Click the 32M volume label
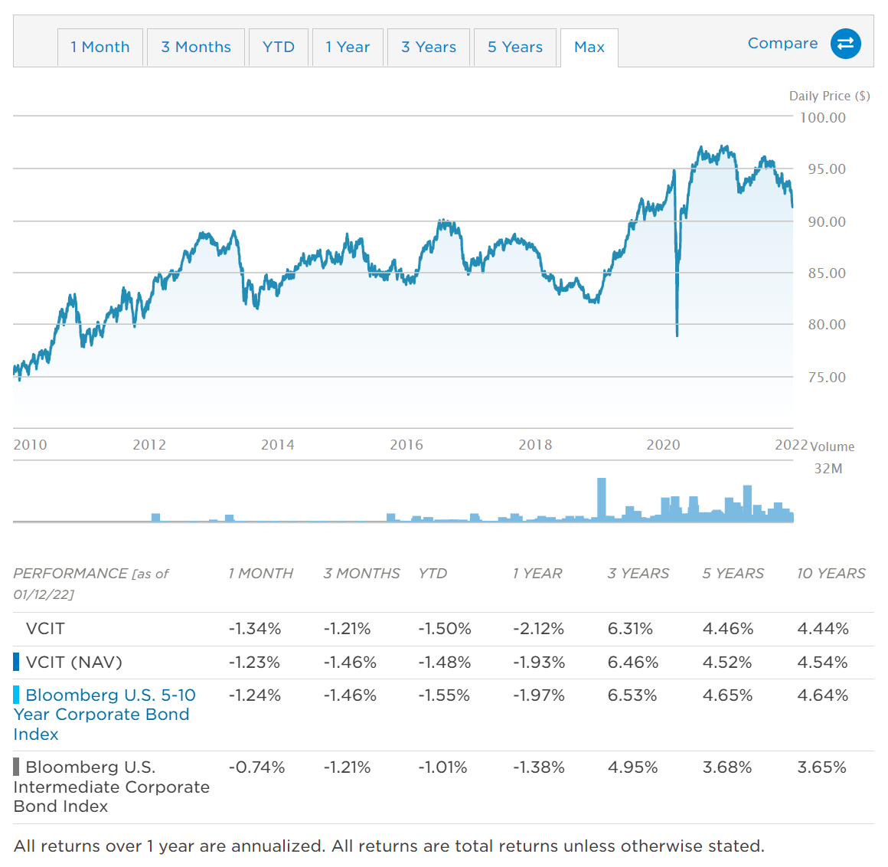This screenshot has width=888, height=867. pos(828,469)
